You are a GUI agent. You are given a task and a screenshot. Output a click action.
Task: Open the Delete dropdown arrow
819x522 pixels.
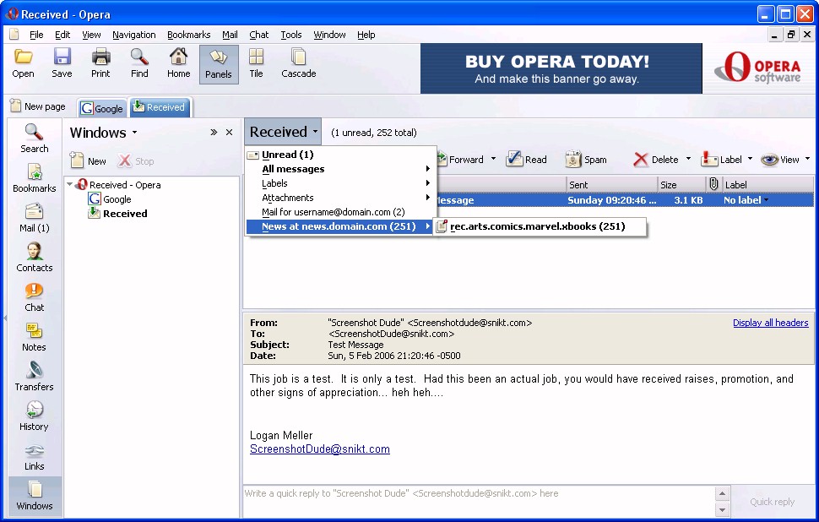point(688,159)
